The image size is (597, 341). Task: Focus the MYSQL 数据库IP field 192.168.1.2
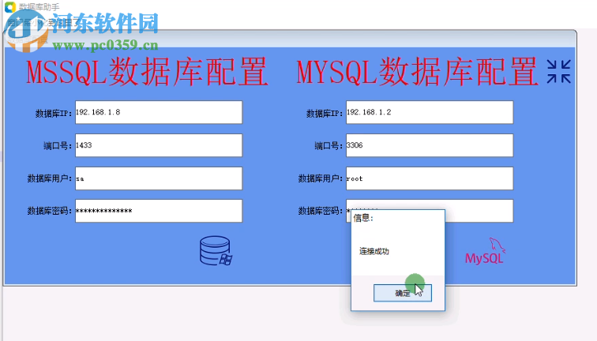coord(430,112)
